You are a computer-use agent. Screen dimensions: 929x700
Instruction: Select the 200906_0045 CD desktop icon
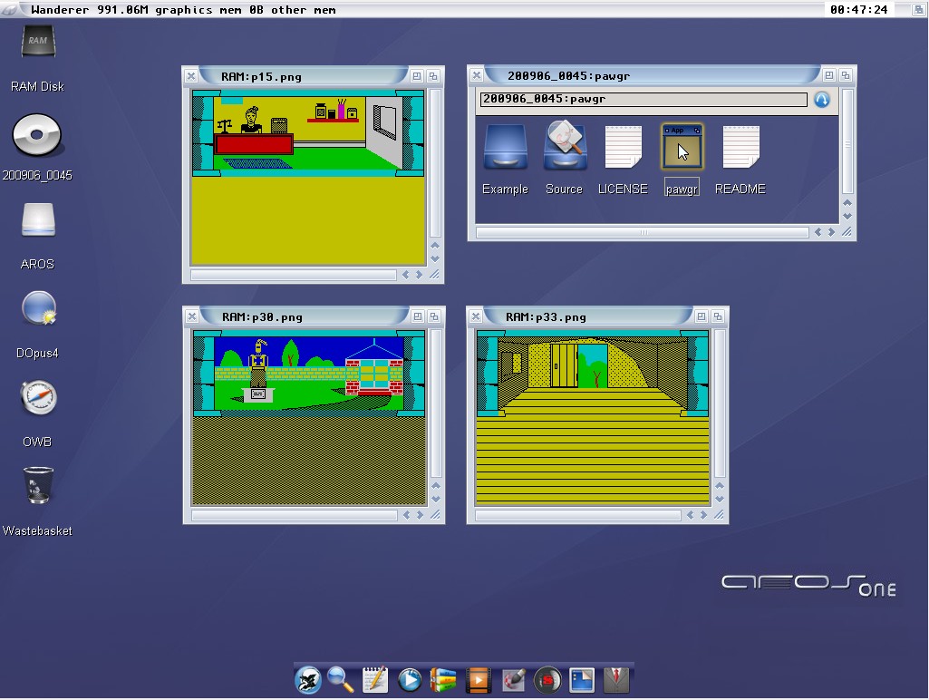coord(37,136)
